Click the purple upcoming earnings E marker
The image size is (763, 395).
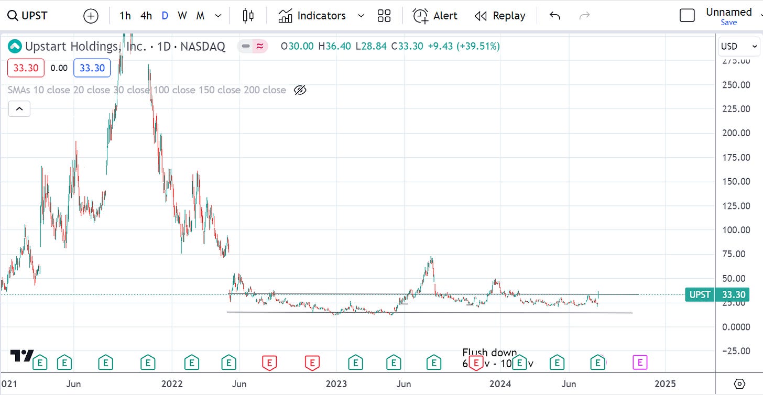[640, 361]
